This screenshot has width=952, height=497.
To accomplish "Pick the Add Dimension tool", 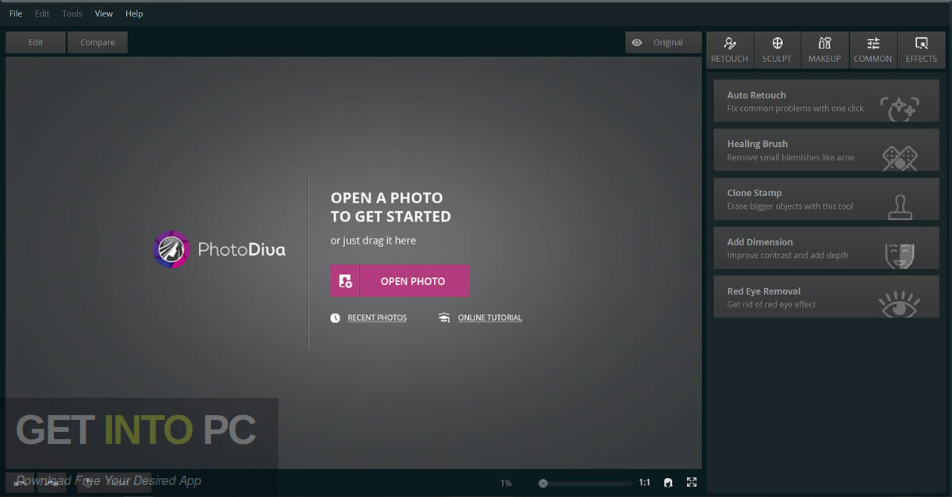I will click(x=826, y=248).
